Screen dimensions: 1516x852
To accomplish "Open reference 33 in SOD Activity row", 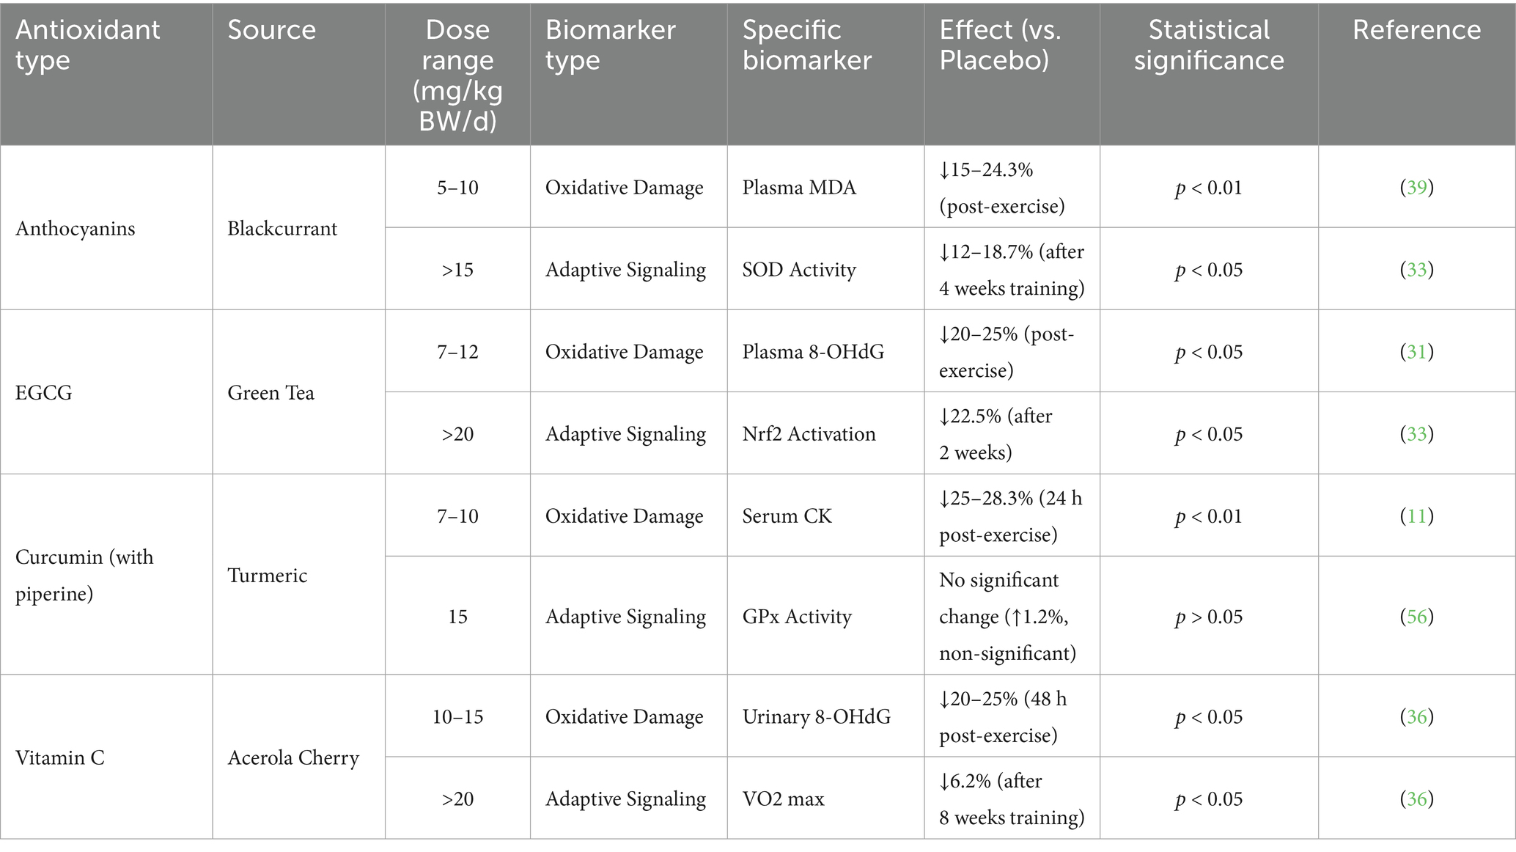I will coord(1416,270).
